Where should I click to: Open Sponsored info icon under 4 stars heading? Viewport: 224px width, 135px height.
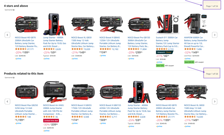coord(14,10)
